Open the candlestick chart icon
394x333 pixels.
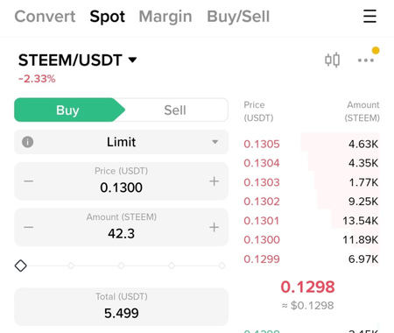333,60
